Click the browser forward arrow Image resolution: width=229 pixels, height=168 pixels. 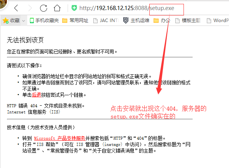[30, 8]
